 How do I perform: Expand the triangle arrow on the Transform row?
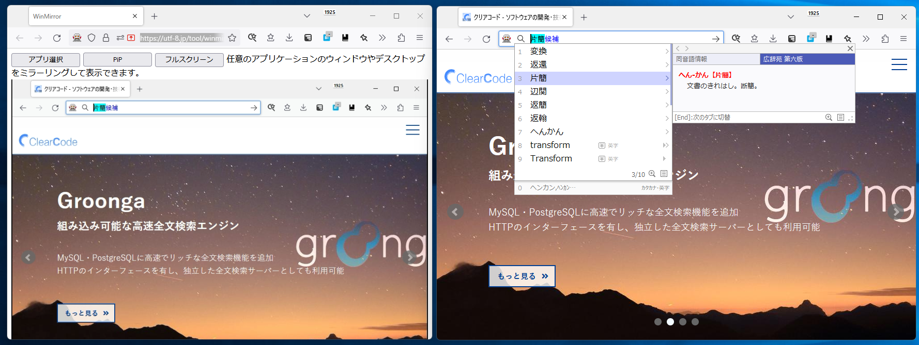pyautogui.click(x=665, y=158)
